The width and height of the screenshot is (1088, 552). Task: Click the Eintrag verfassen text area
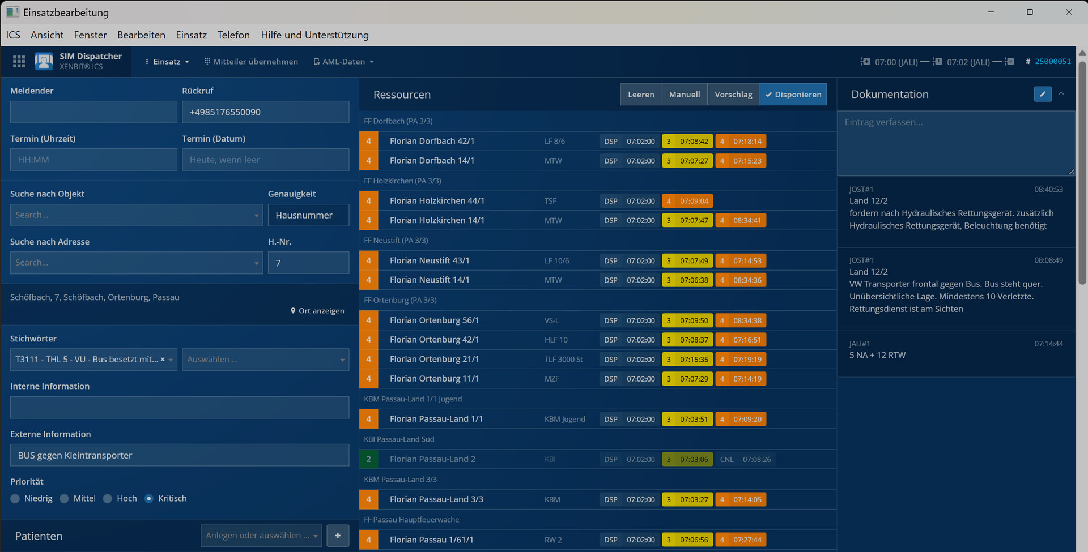[x=955, y=143]
